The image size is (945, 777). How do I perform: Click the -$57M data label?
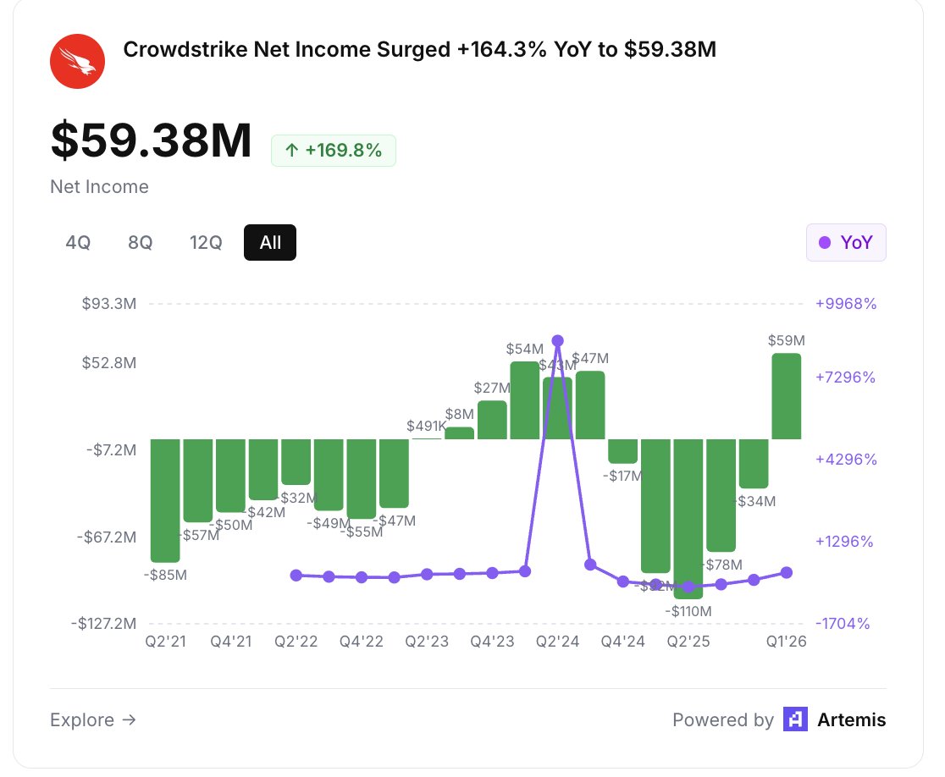[x=199, y=535]
